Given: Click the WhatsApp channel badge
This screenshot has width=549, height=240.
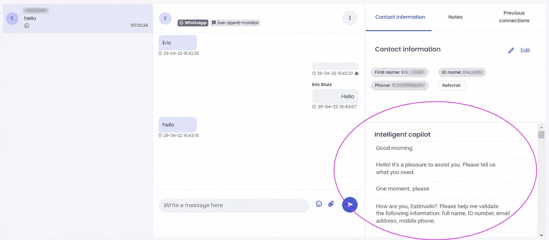Looking at the screenshot, I should (193, 23).
